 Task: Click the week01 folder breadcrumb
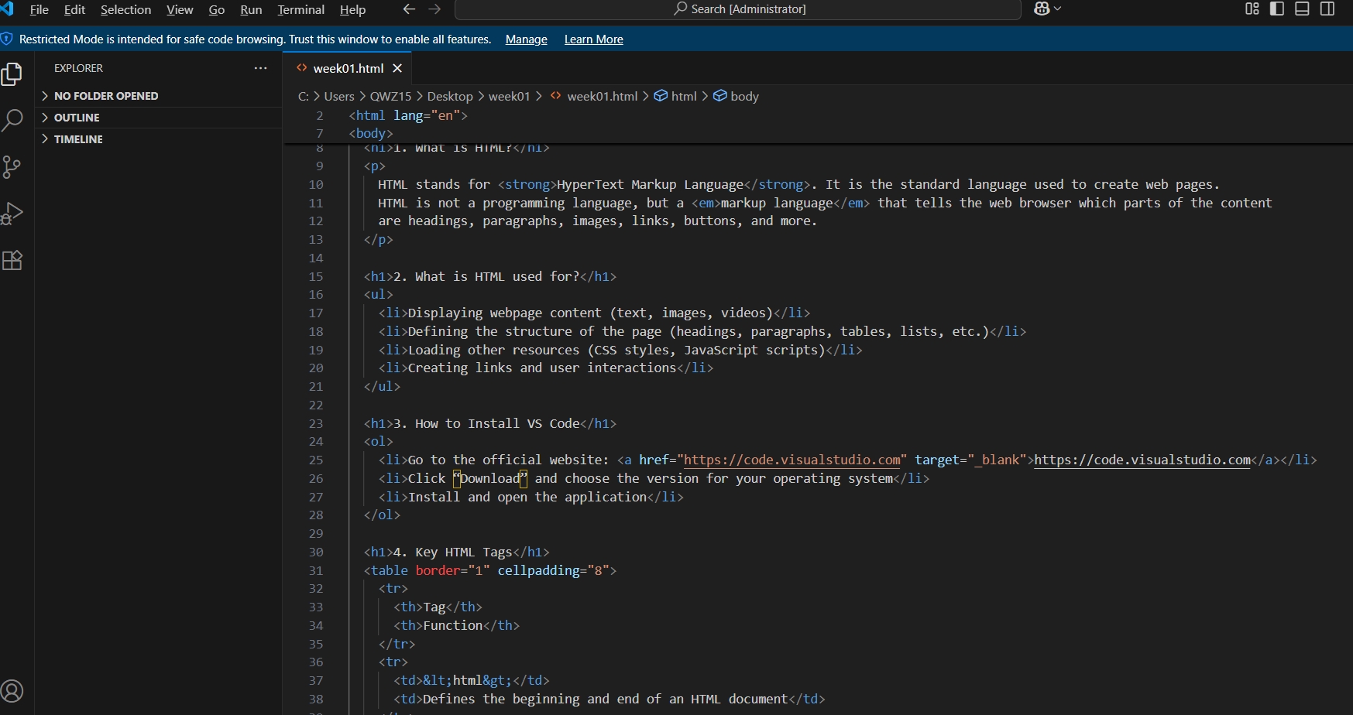pos(509,97)
